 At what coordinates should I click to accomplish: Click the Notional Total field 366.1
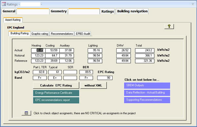[144, 56]
